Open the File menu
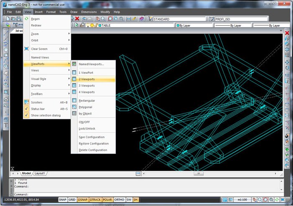 (9, 12)
